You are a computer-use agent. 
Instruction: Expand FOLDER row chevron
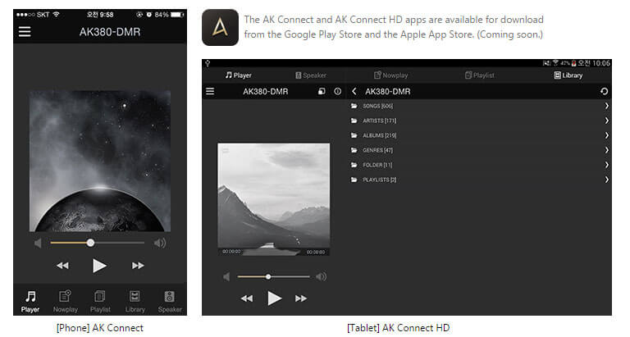606,165
